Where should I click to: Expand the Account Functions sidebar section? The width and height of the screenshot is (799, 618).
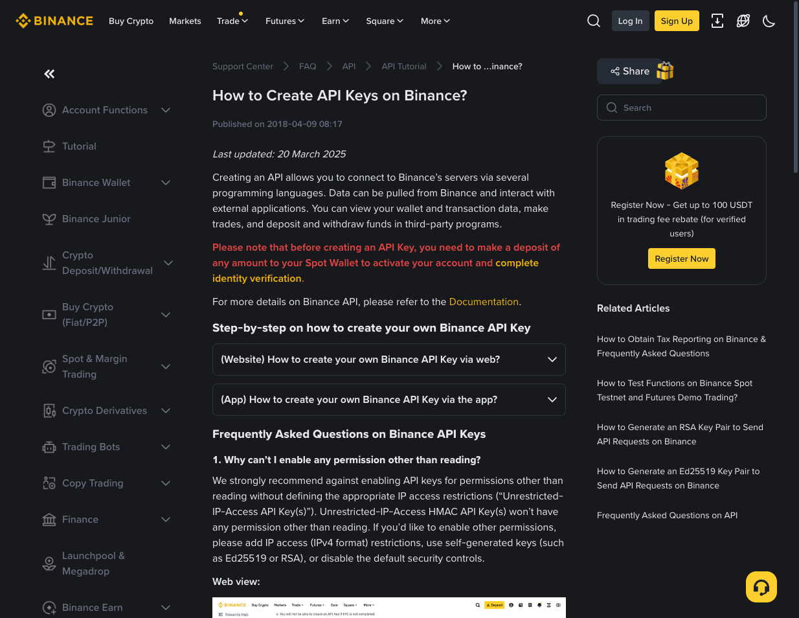(166, 110)
